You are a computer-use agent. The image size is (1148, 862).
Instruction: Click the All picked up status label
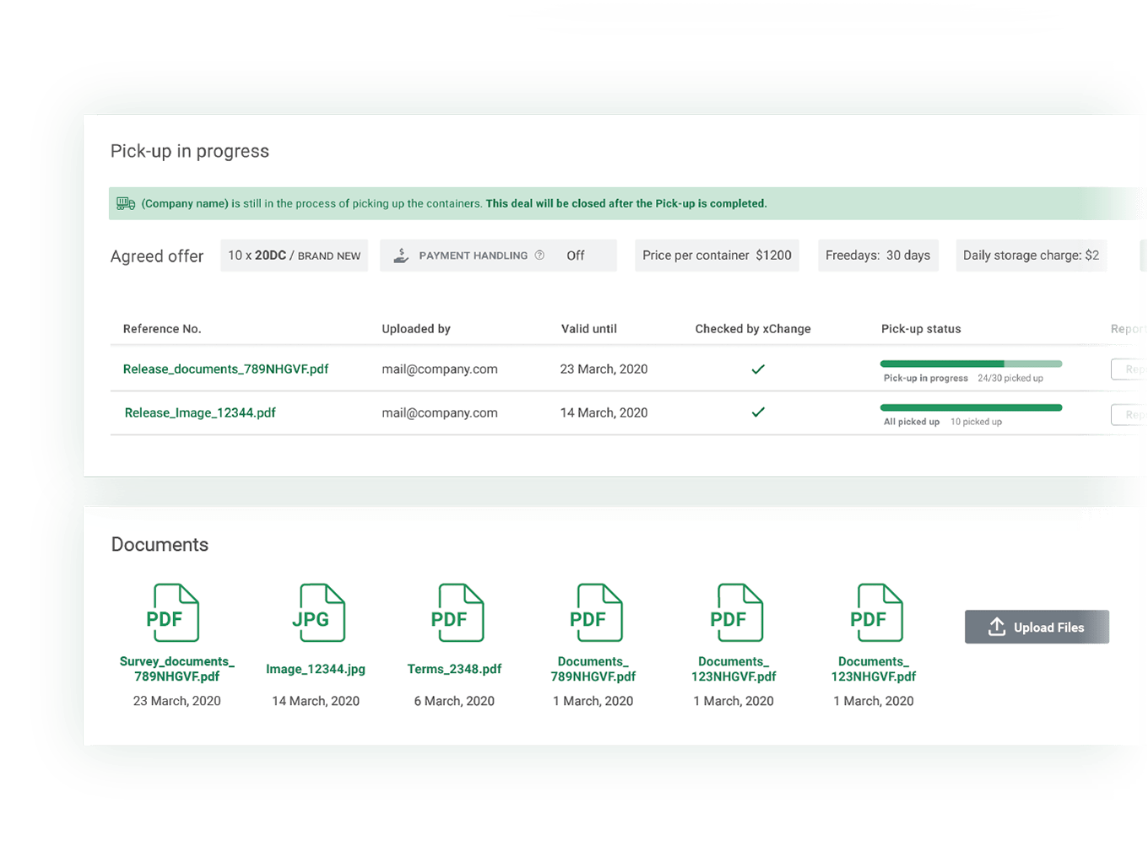click(912, 422)
